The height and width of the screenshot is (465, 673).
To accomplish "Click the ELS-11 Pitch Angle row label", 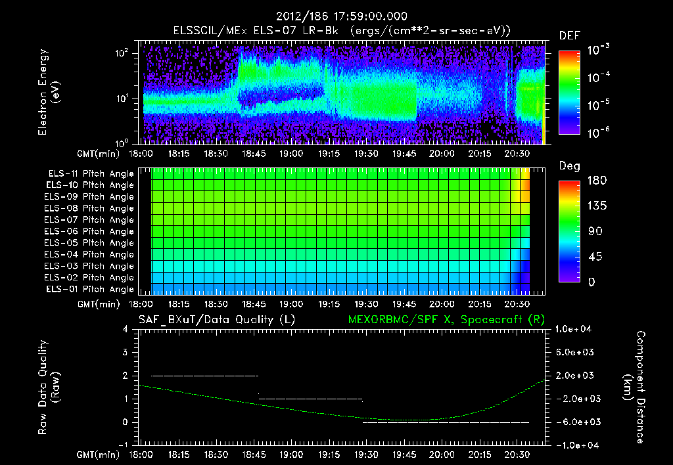I will (x=91, y=174).
